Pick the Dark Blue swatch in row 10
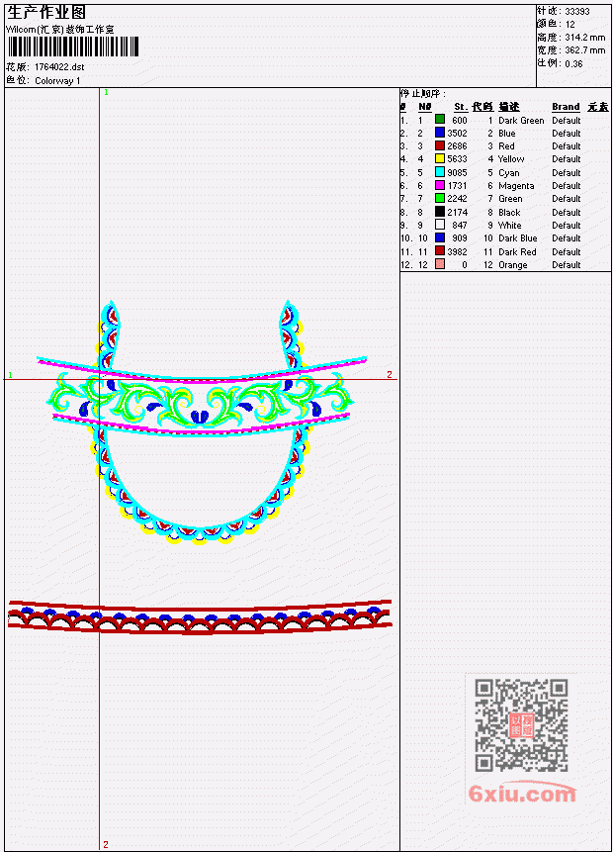Image resolution: width=613 pixels, height=852 pixels. coord(440,238)
